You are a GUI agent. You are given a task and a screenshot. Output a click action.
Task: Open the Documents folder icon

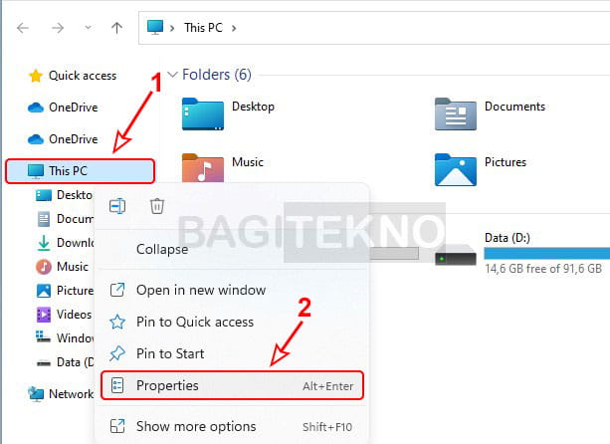(455, 114)
